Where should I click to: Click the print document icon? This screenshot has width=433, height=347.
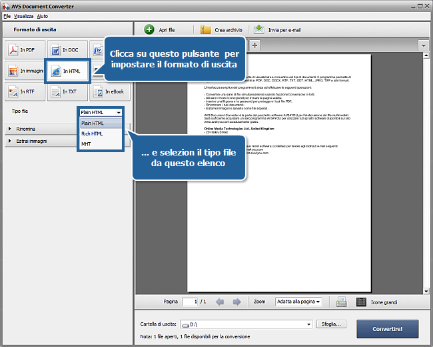(x=342, y=302)
